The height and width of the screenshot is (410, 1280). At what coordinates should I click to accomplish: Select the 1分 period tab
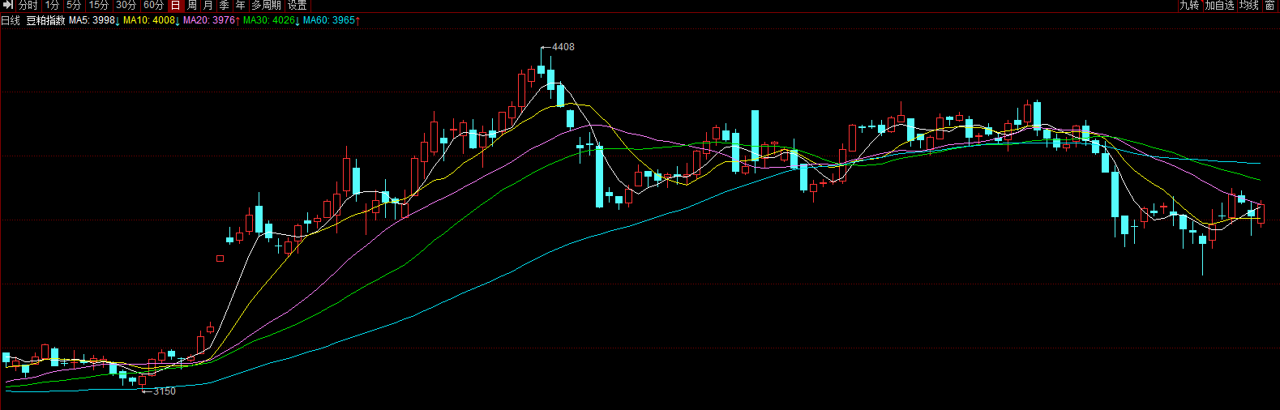click(53, 5)
